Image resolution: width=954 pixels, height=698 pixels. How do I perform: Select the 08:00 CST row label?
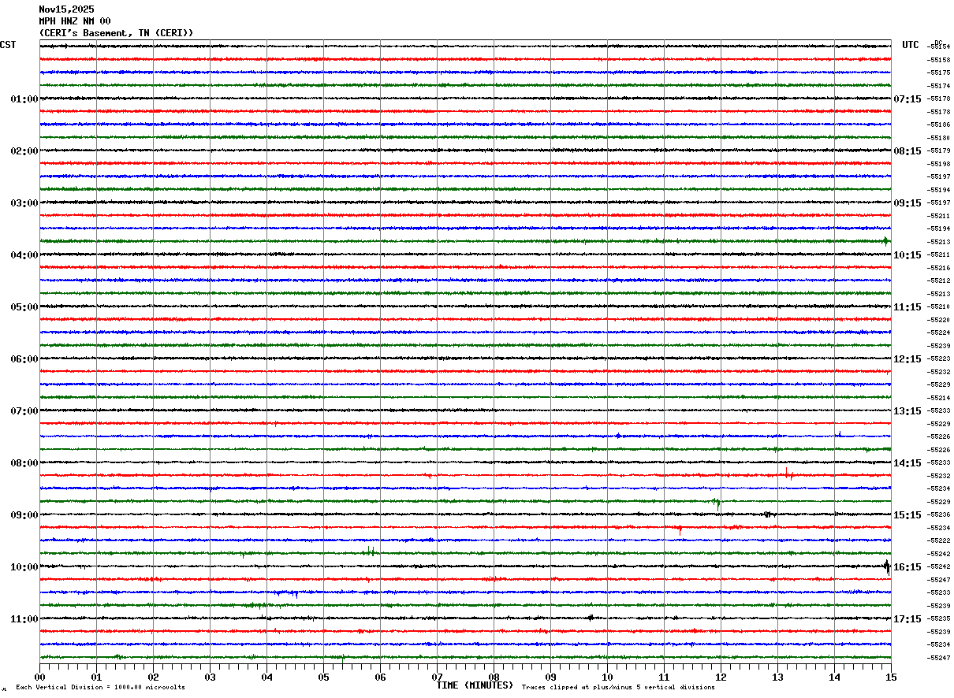point(24,463)
